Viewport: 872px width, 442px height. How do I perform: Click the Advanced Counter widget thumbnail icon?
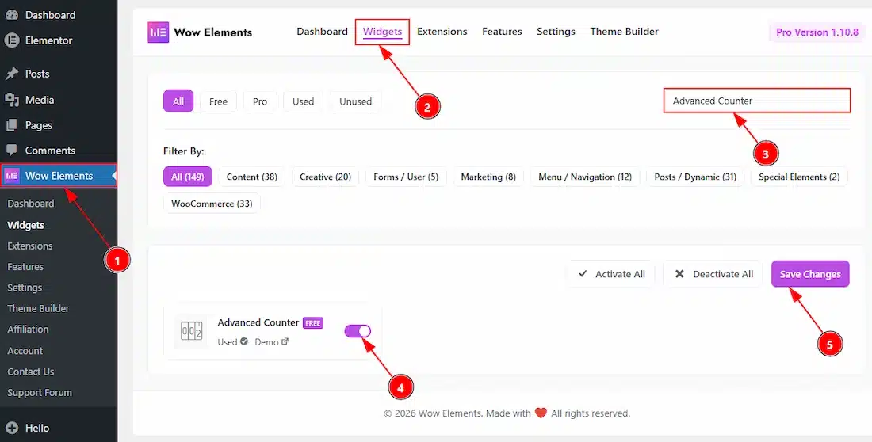[x=191, y=331]
